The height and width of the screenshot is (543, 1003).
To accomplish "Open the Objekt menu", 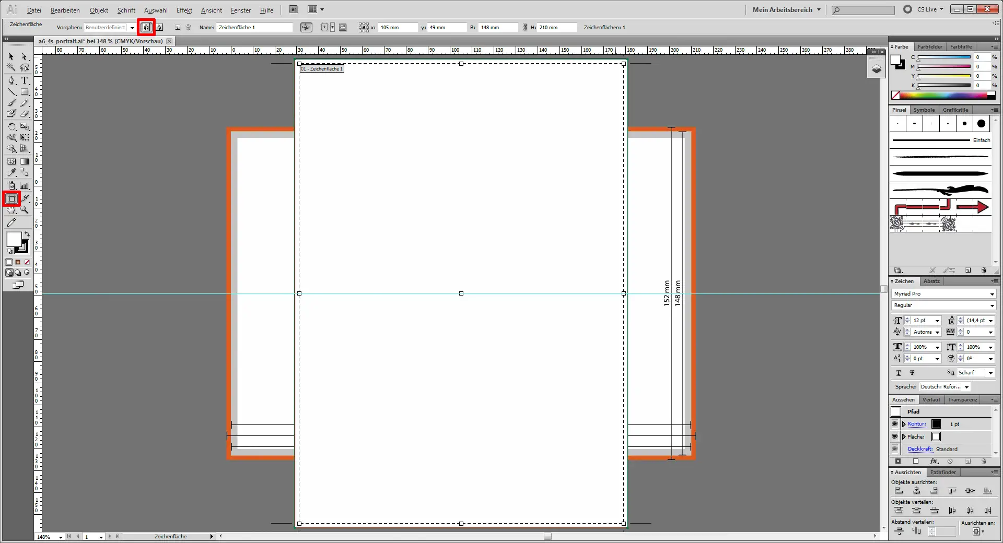I will pos(99,10).
